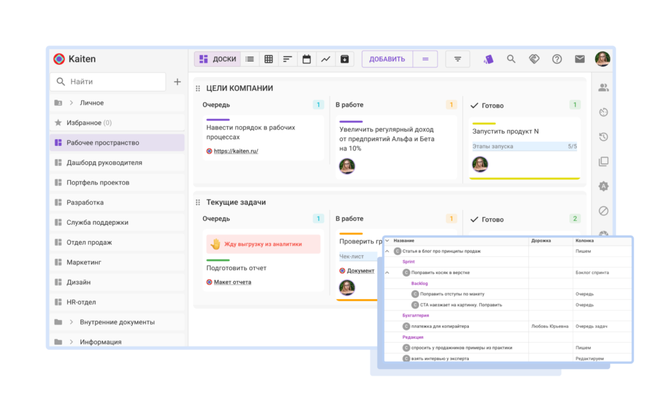Click the ДОБАВИТЬ button
Image resolution: width=664 pixels, height=399 pixels.
tap(387, 59)
